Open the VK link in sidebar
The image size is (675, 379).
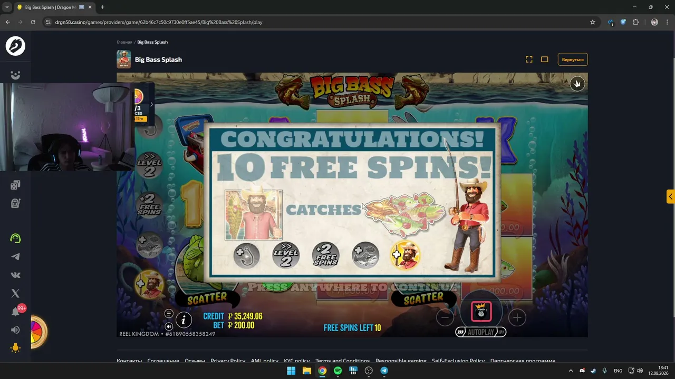tap(15, 275)
